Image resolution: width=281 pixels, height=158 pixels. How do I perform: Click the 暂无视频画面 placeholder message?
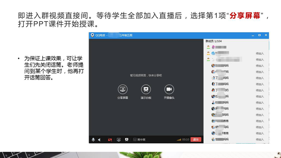tap(146, 75)
